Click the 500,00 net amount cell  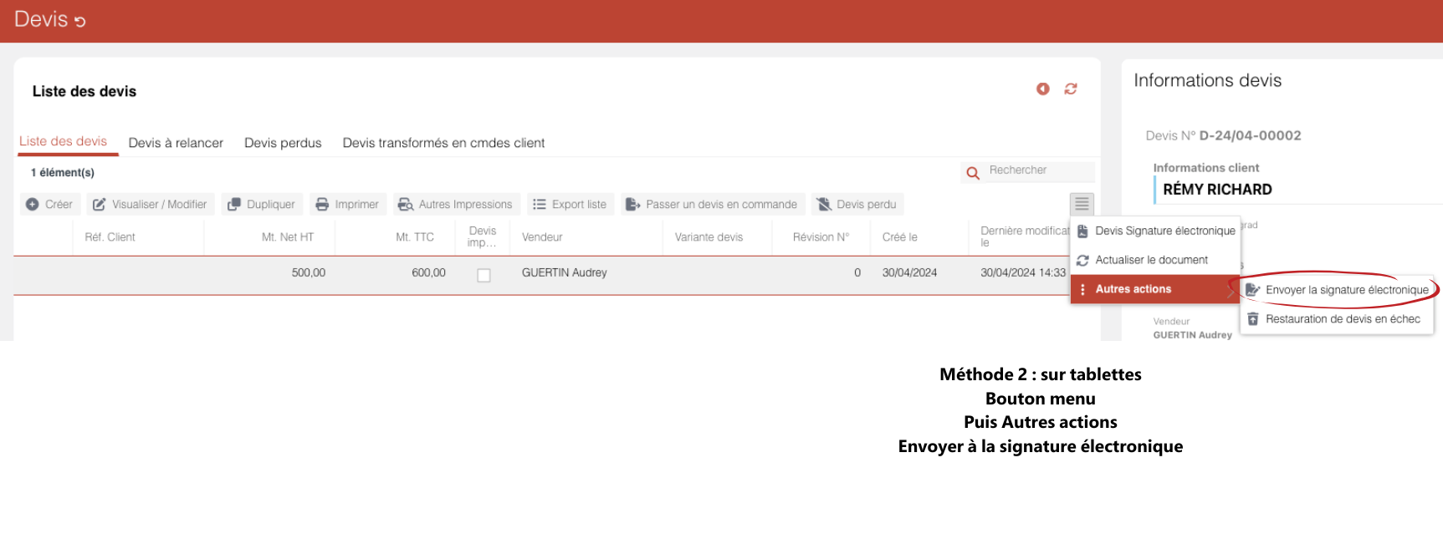pyautogui.click(x=309, y=272)
